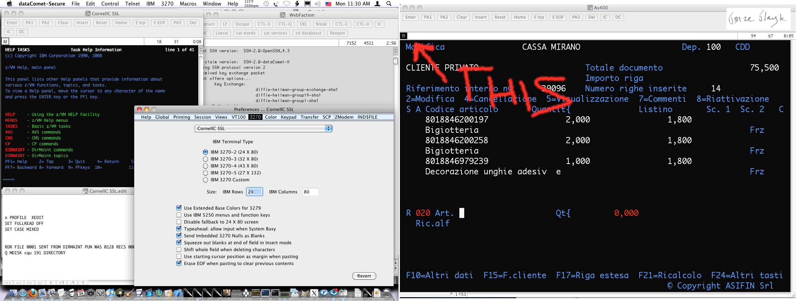Toggle Typeahead allow input when System Busy
The height and width of the screenshot is (301, 797).
point(179,229)
